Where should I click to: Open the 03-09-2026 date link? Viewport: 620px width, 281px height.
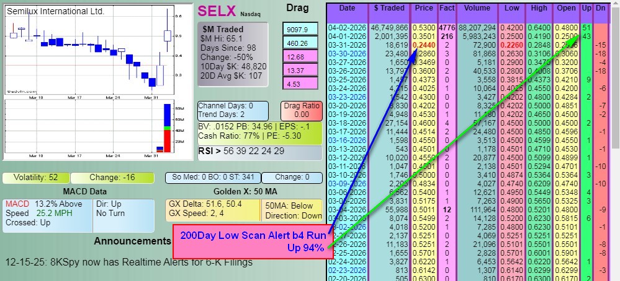[x=347, y=183]
